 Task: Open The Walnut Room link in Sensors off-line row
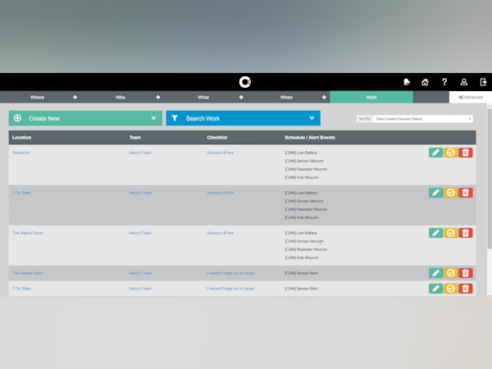tap(28, 233)
